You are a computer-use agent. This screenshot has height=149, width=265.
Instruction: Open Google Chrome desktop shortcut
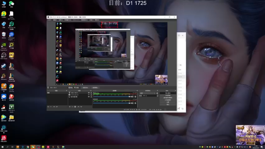coord(12,88)
